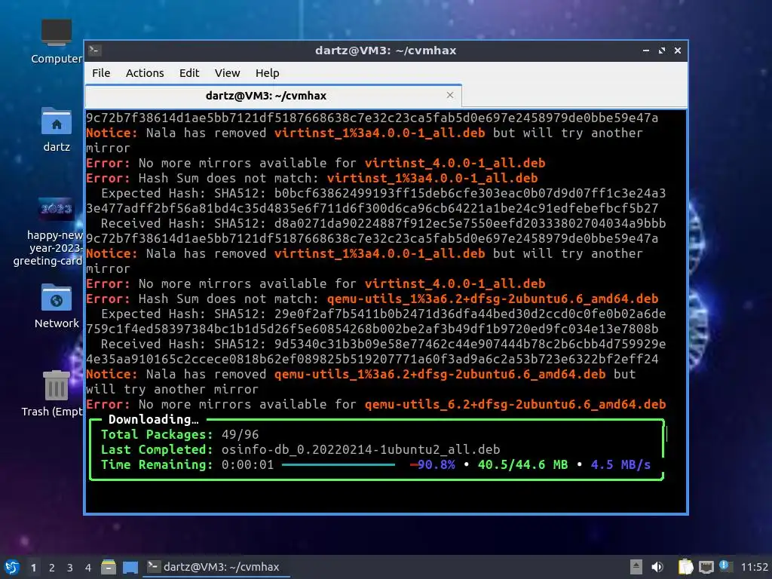Open the View menu
Viewport: 772px width, 579px height.
tap(227, 73)
